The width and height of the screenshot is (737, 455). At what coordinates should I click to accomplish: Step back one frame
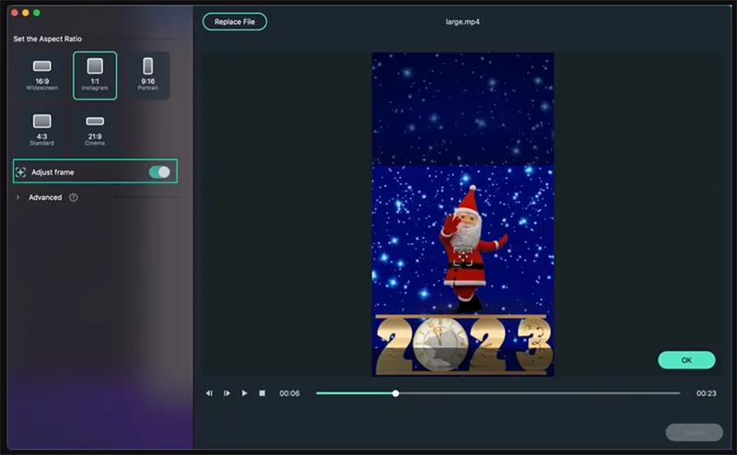point(209,393)
